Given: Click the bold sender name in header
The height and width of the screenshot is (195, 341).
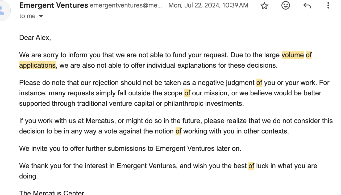Looking at the screenshot, I should [53, 5].
